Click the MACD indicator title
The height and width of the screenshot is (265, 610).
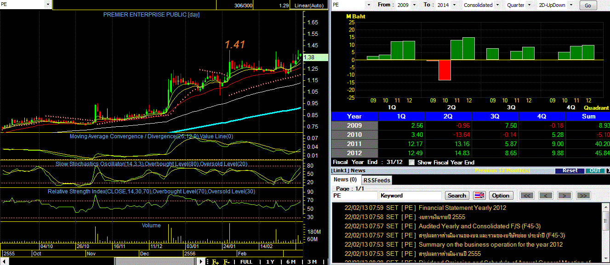click(x=151, y=136)
